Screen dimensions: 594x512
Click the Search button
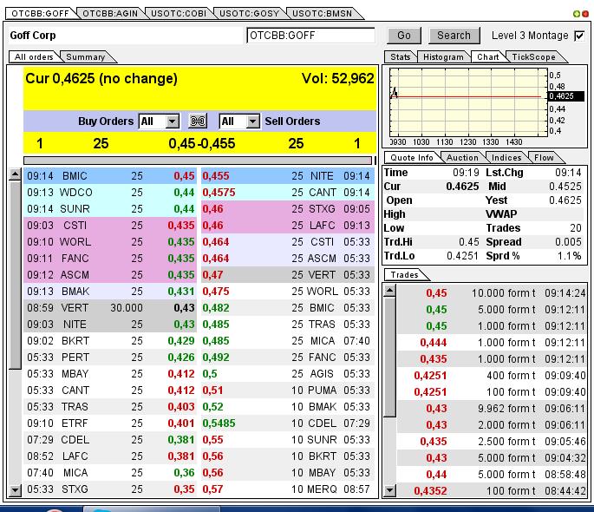click(x=454, y=36)
